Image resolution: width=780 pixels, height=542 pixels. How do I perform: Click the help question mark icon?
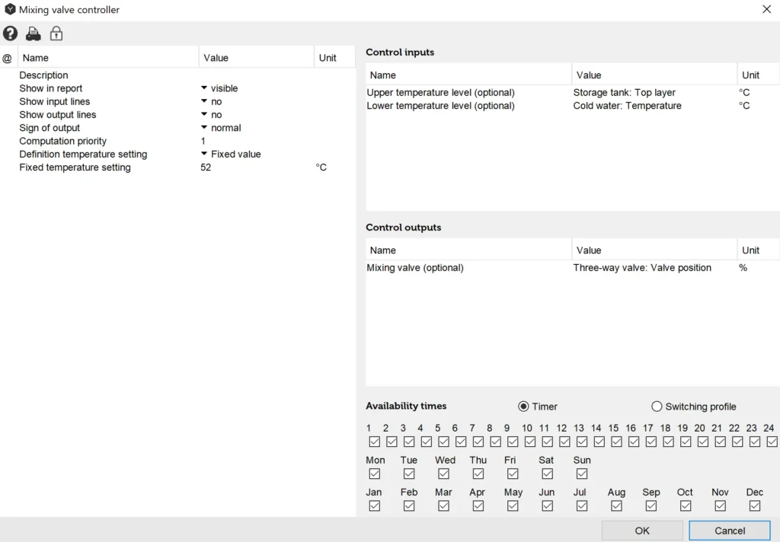[x=10, y=33]
